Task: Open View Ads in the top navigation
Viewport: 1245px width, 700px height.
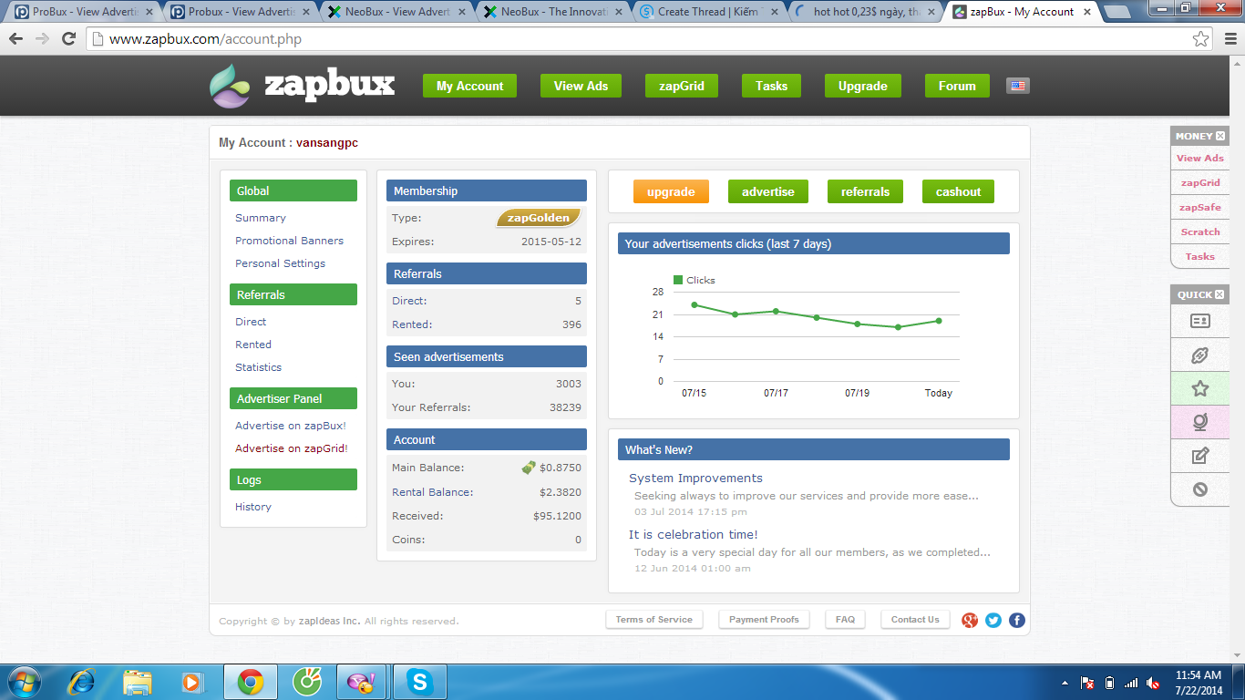Action: click(581, 86)
